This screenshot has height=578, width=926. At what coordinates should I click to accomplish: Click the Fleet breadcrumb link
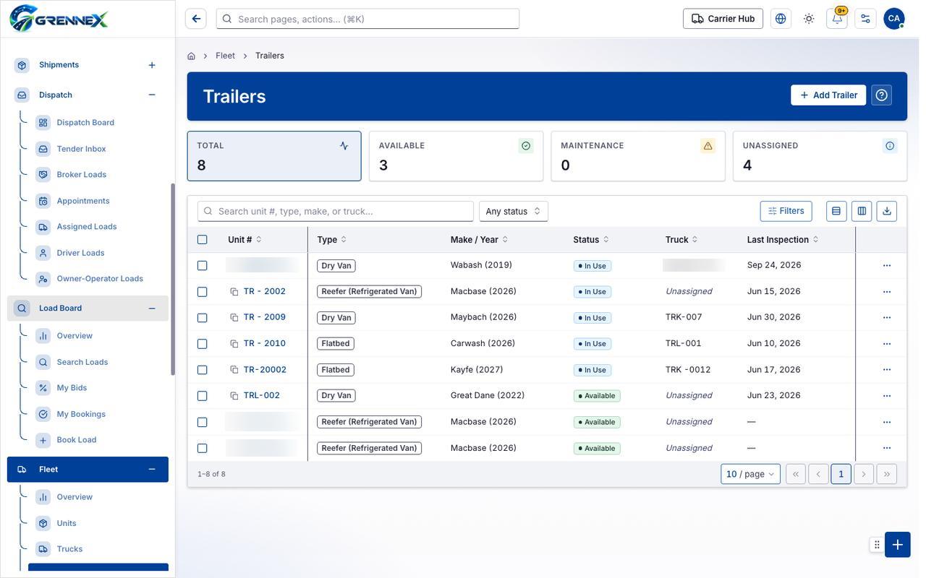click(225, 56)
